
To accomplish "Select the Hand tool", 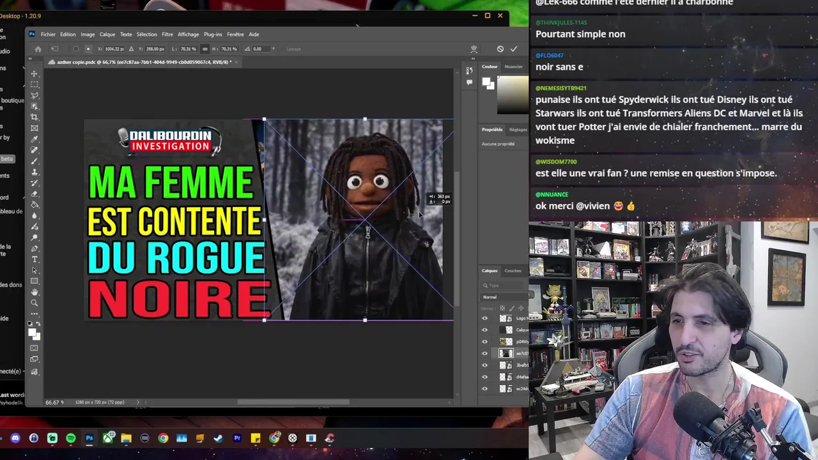I will pos(35,292).
